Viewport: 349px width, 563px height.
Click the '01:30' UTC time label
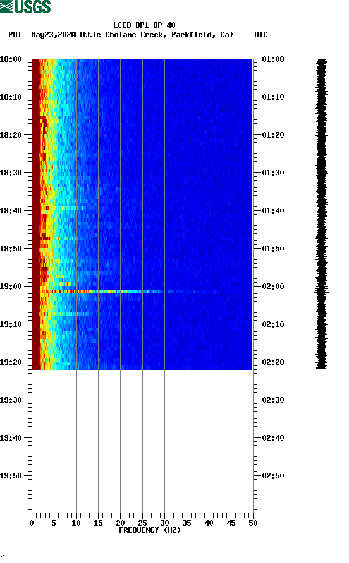coord(273,173)
